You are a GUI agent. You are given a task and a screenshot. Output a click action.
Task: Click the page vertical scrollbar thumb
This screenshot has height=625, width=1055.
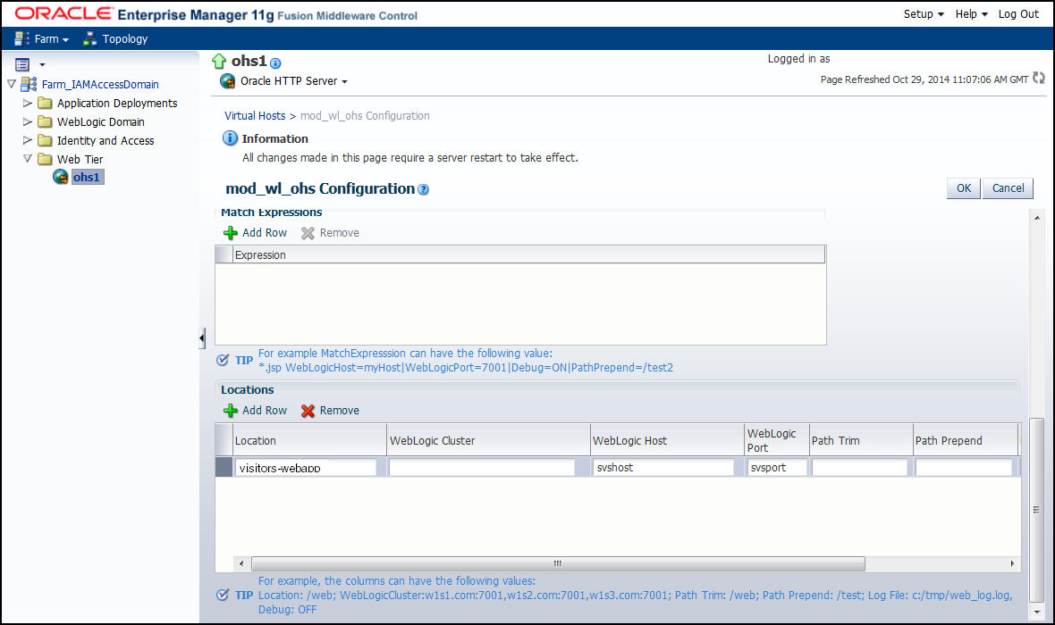tap(1037, 510)
